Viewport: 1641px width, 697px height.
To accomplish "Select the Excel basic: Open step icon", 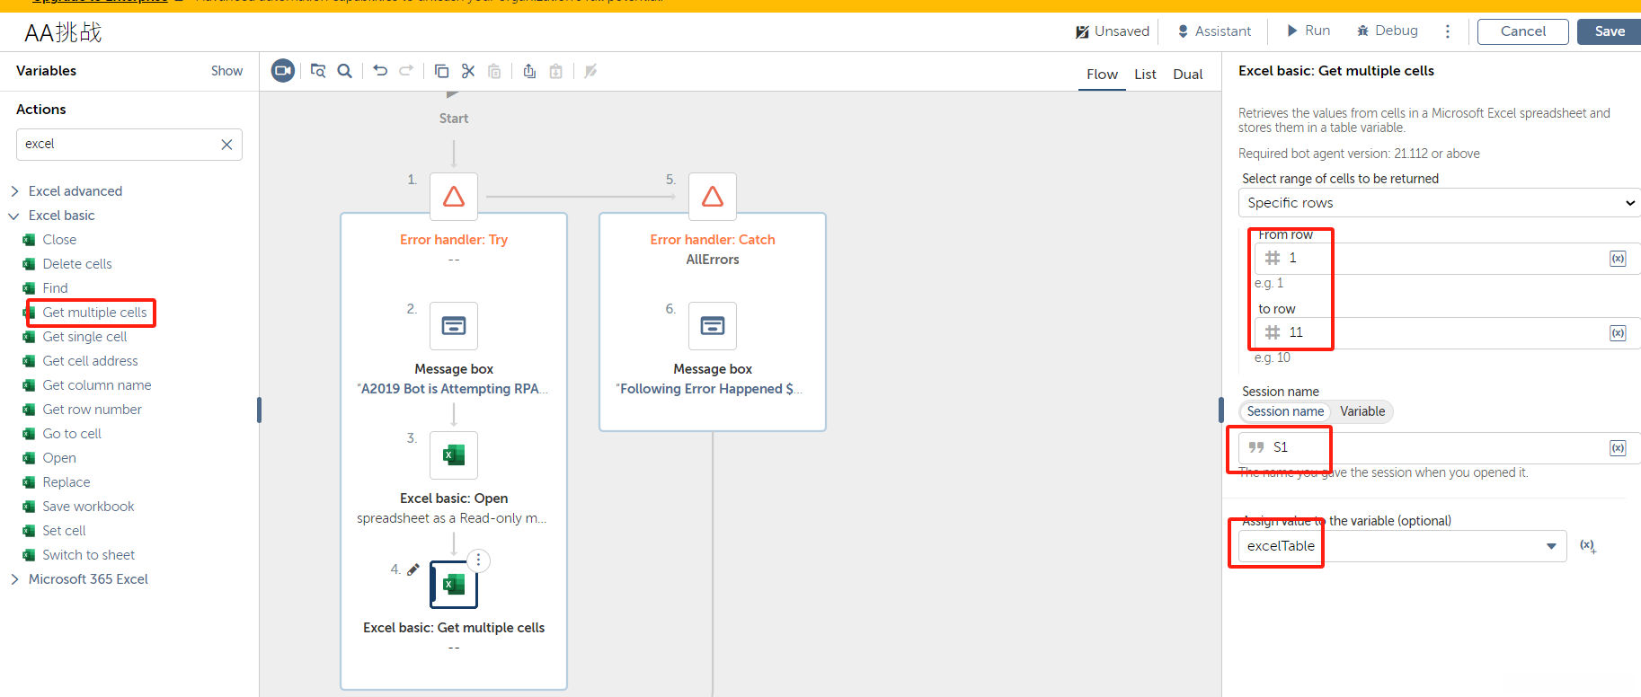I will (x=454, y=455).
